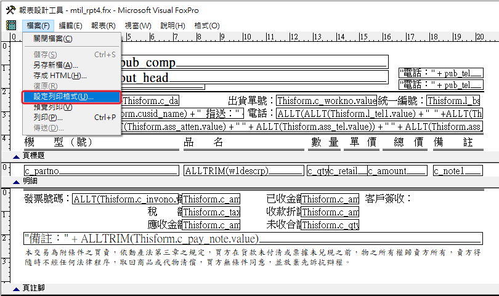The image size is (499, 296).
Task: Select the 數 量 column heading
Action: (x=325, y=142)
